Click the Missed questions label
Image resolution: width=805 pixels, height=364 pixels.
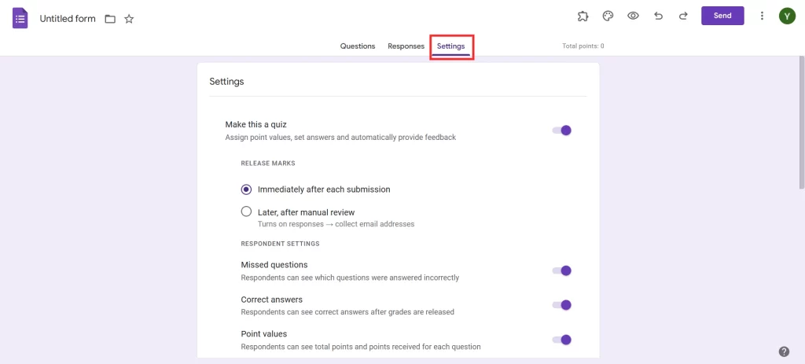click(274, 265)
